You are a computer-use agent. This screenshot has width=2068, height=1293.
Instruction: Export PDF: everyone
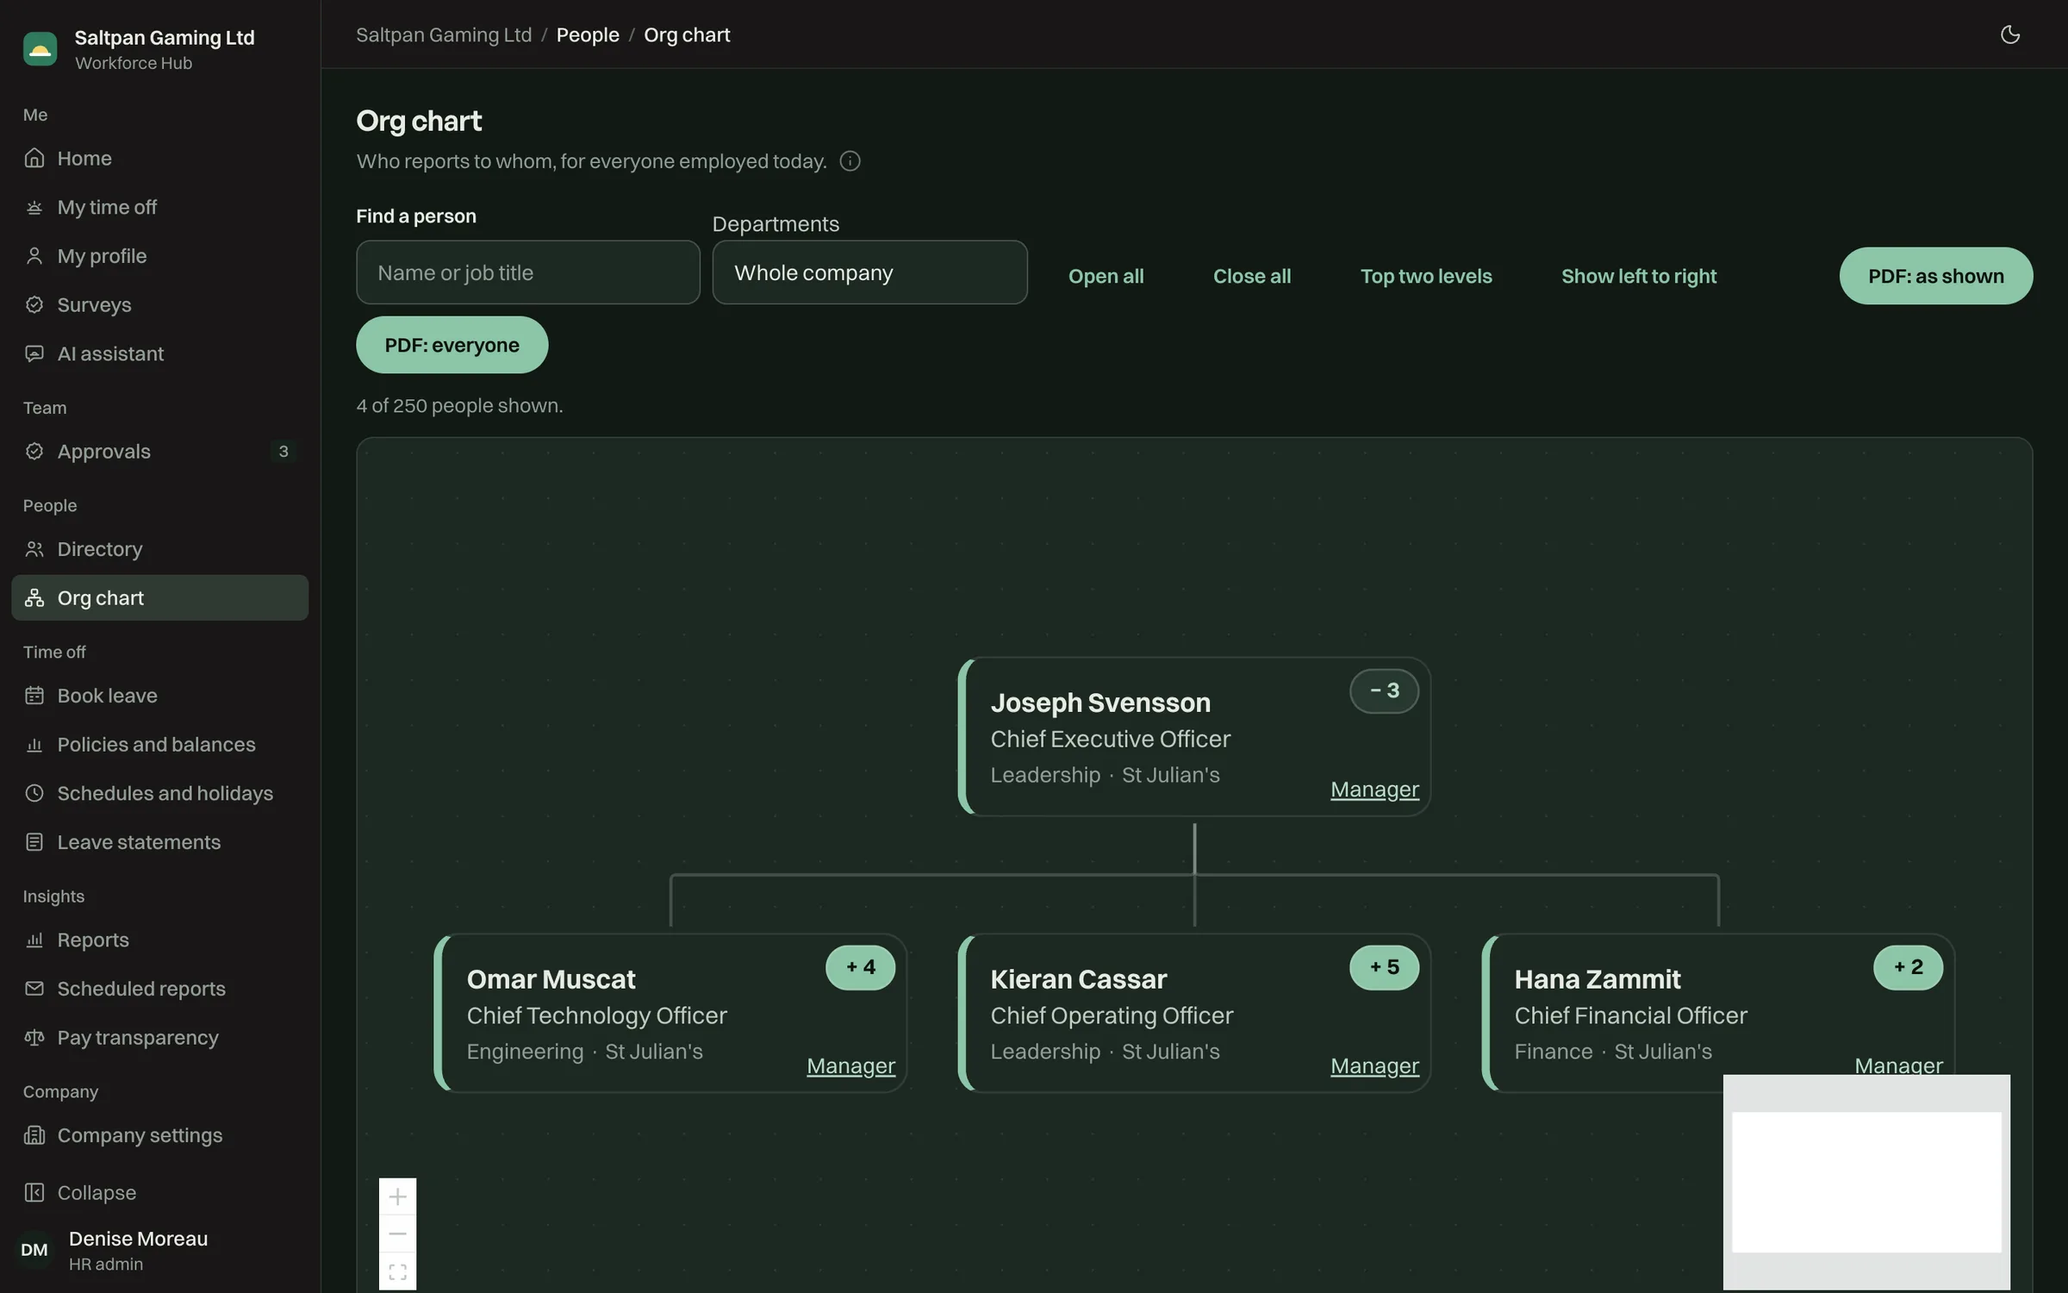click(x=452, y=345)
